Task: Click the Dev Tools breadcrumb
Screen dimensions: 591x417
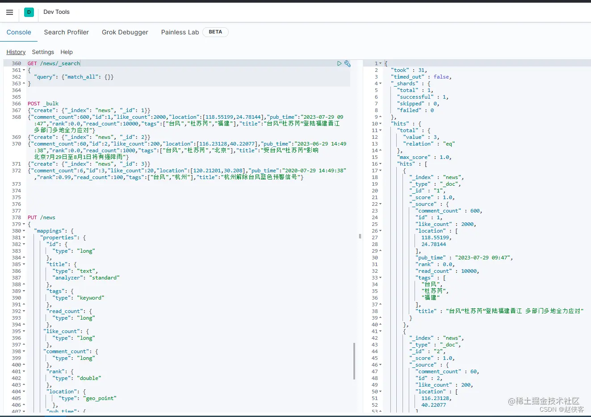Action: (x=56, y=12)
